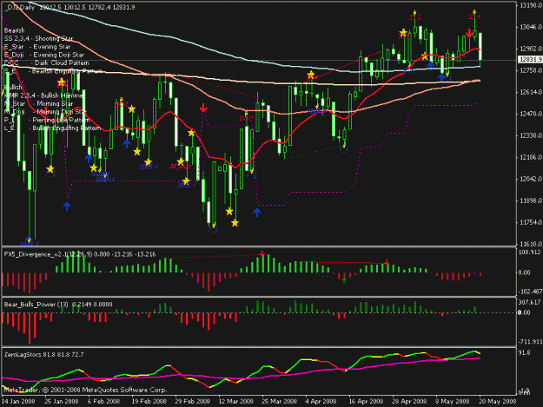This screenshot has width=543, height=407.
Task: Click 'FX5_Divergence_v2.1(12,26,9)' indicator label
Action: 48,254
